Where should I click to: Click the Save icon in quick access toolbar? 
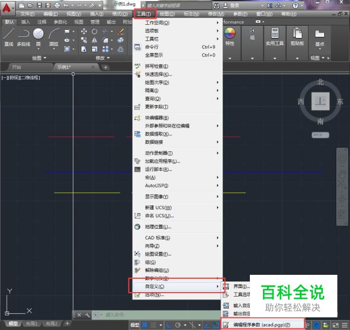[39, 5]
